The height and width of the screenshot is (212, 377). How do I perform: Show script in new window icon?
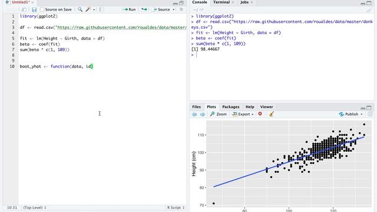coord(24,9)
